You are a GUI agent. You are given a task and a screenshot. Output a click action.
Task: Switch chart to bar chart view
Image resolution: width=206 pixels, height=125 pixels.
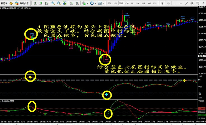click(35, 3)
